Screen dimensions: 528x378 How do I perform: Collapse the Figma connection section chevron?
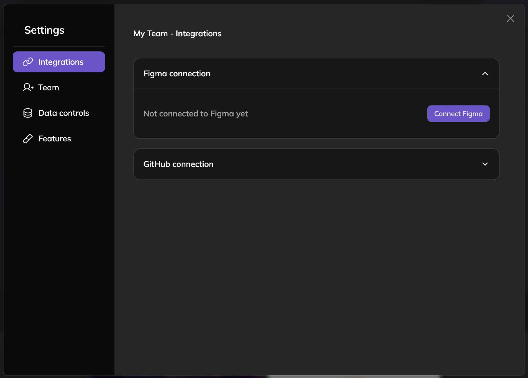(x=485, y=74)
